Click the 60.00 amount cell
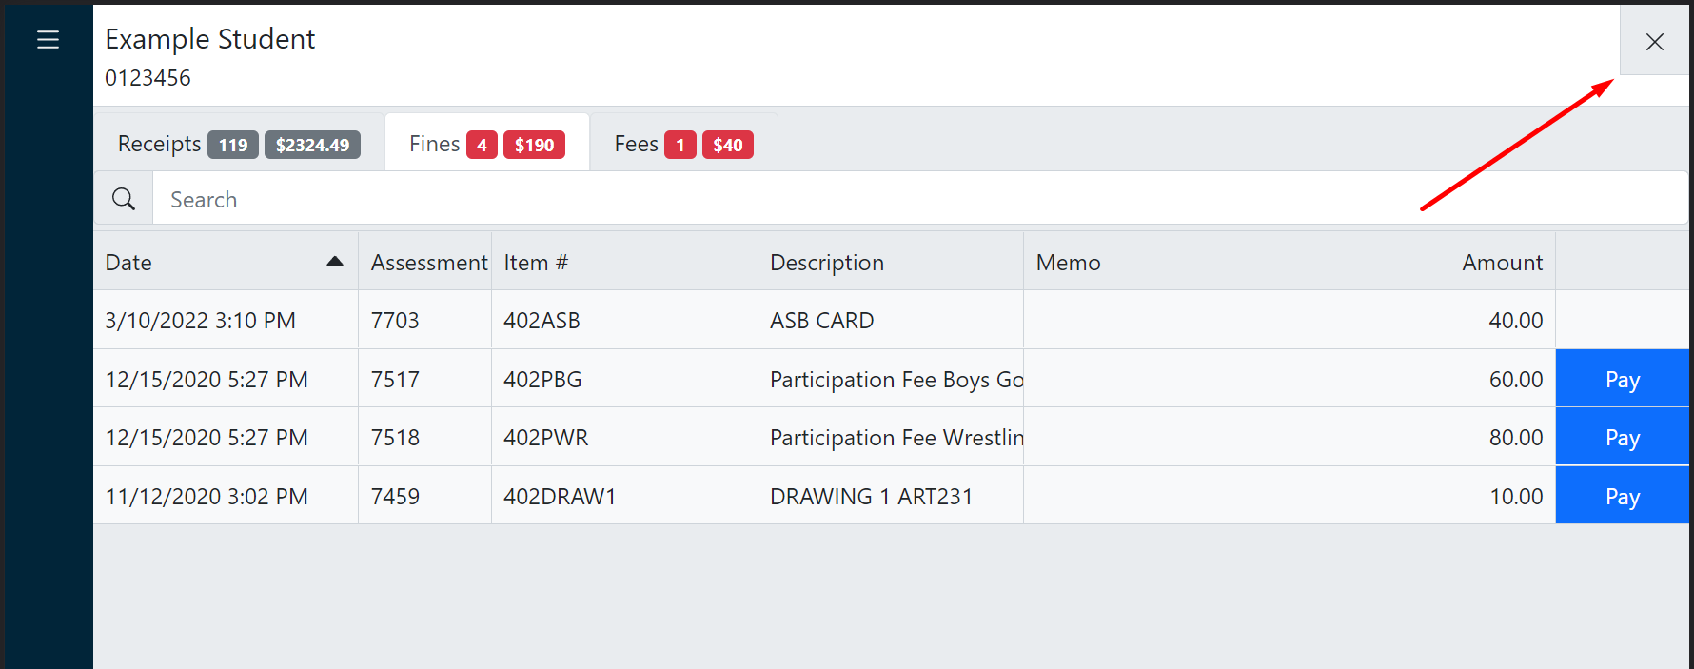Screen dimensions: 1694x669 coord(1423,379)
